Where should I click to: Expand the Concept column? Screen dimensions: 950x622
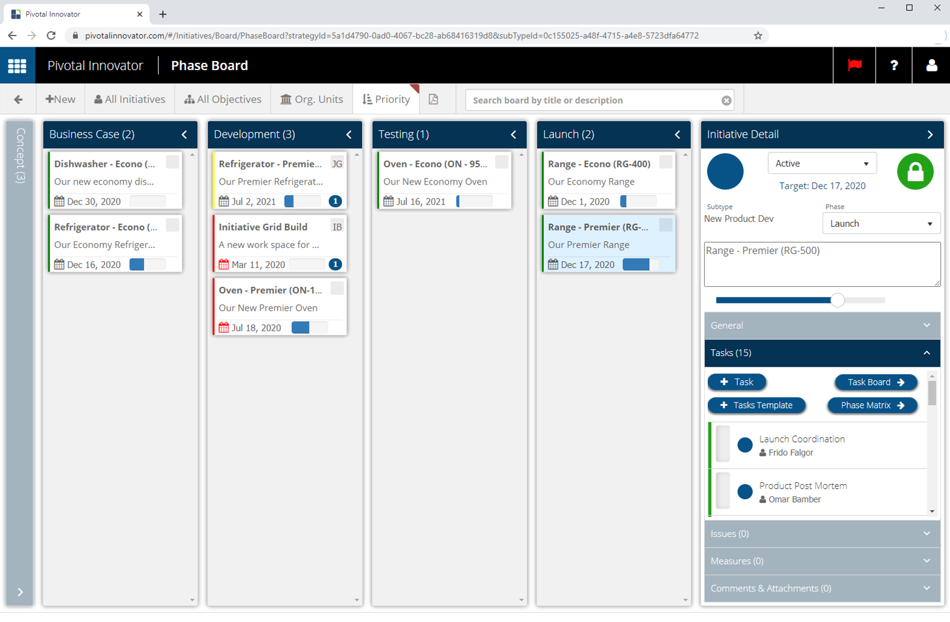tap(20, 592)
